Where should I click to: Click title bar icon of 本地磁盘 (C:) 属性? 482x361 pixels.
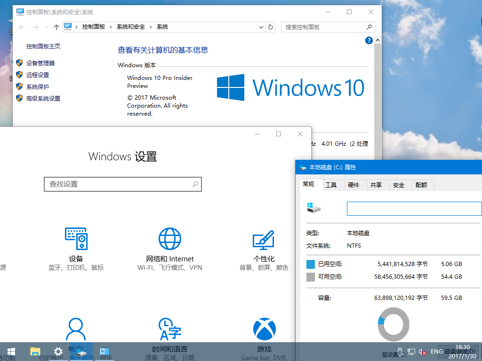tap(303, 168)
